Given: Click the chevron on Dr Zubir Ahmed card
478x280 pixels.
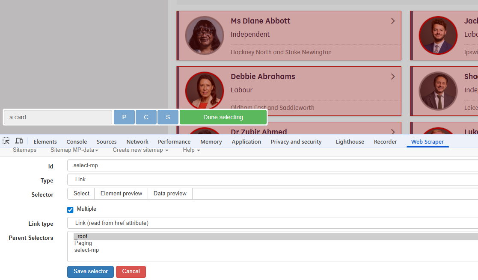Looking at the screenshot, I should tap(393, 132).
